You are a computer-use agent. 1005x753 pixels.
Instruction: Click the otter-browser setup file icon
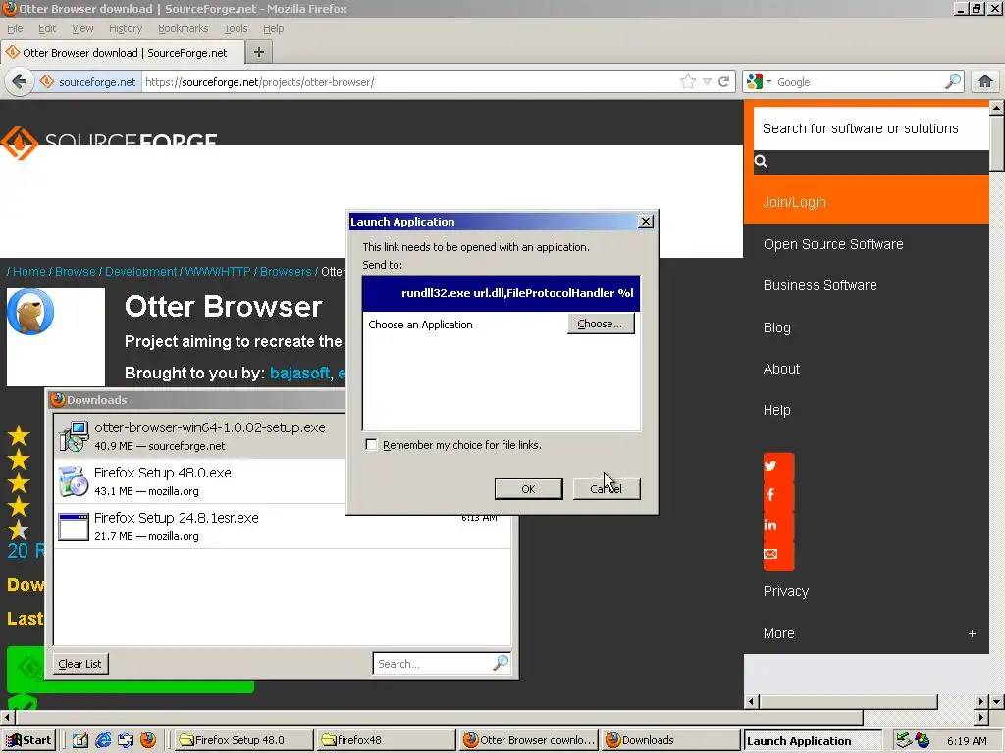click(x=74, y=436)
